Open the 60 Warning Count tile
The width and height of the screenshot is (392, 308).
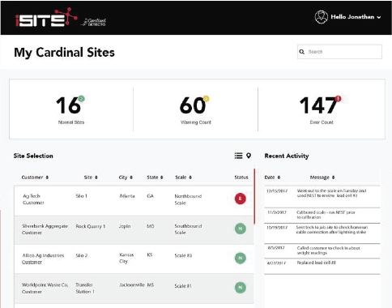click(x=196, y=109)
